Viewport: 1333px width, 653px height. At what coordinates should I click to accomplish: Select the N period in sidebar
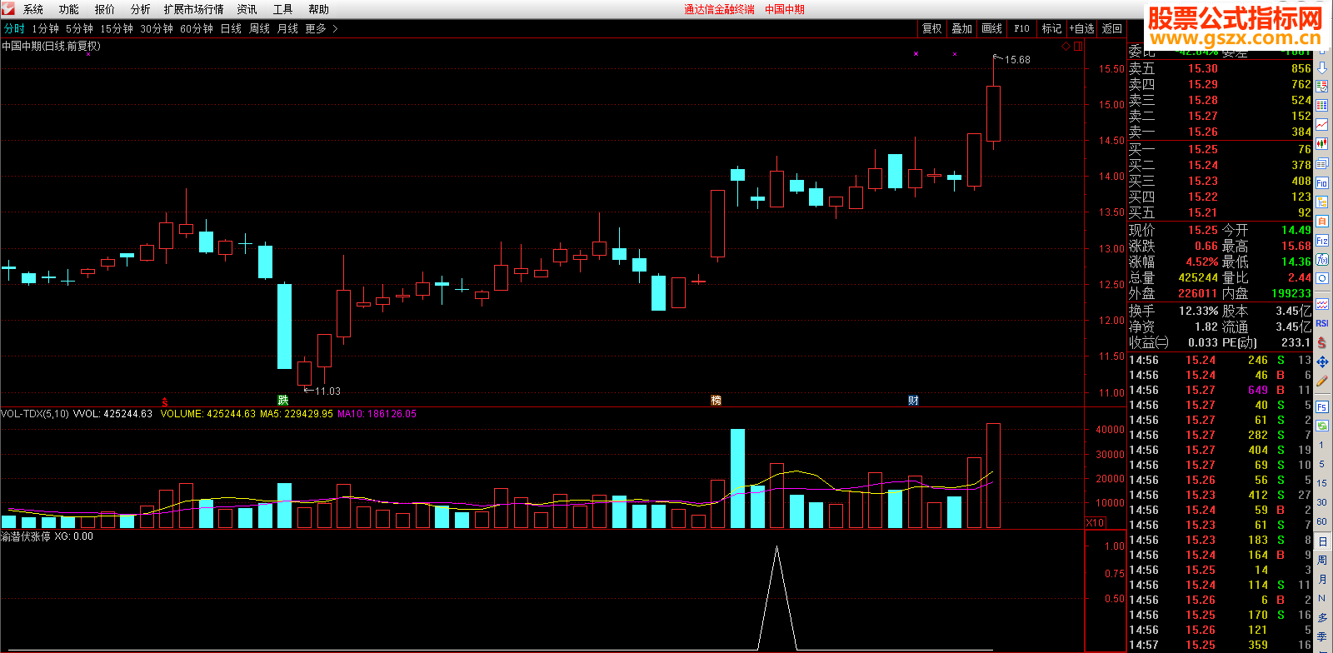(x=1322, y=598)
